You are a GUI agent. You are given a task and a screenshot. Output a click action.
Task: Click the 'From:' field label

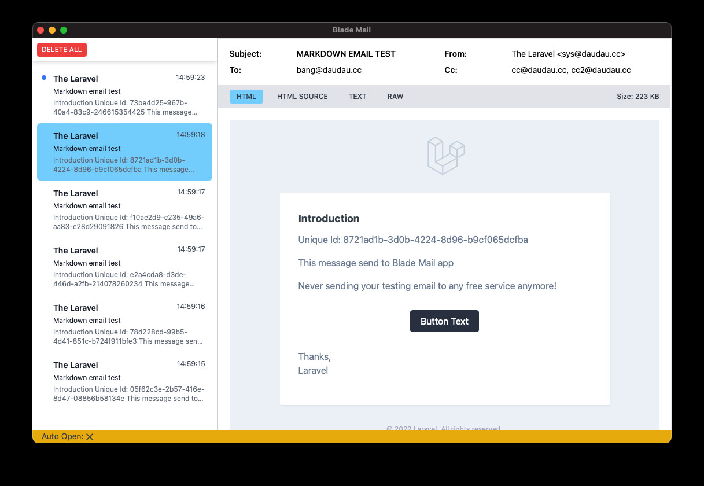pyautogui.click(x=456, y=54)
